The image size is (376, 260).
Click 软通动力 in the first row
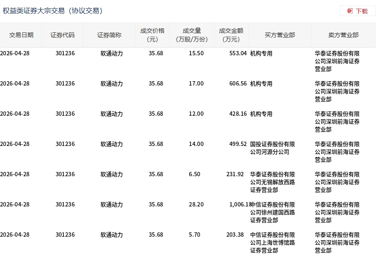pos(112,54)
